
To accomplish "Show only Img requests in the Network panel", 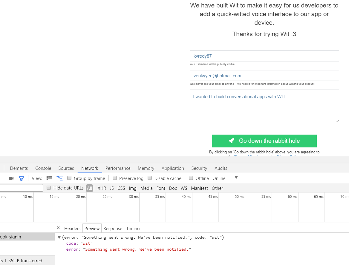I will [x=132, y=188].
